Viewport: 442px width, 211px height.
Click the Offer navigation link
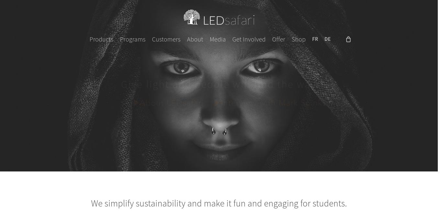[279, 39]
